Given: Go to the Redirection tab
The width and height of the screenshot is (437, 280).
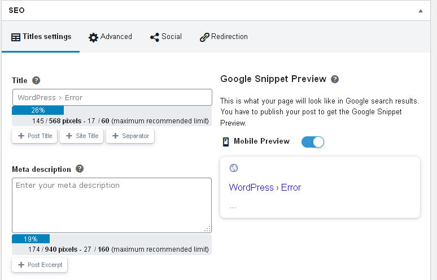Looking at the screenshot, I should pyautogui.click(x=224, y=37).
